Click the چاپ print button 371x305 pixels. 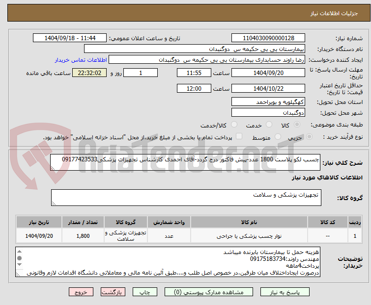pyautogui.click(x=145, y=292)
